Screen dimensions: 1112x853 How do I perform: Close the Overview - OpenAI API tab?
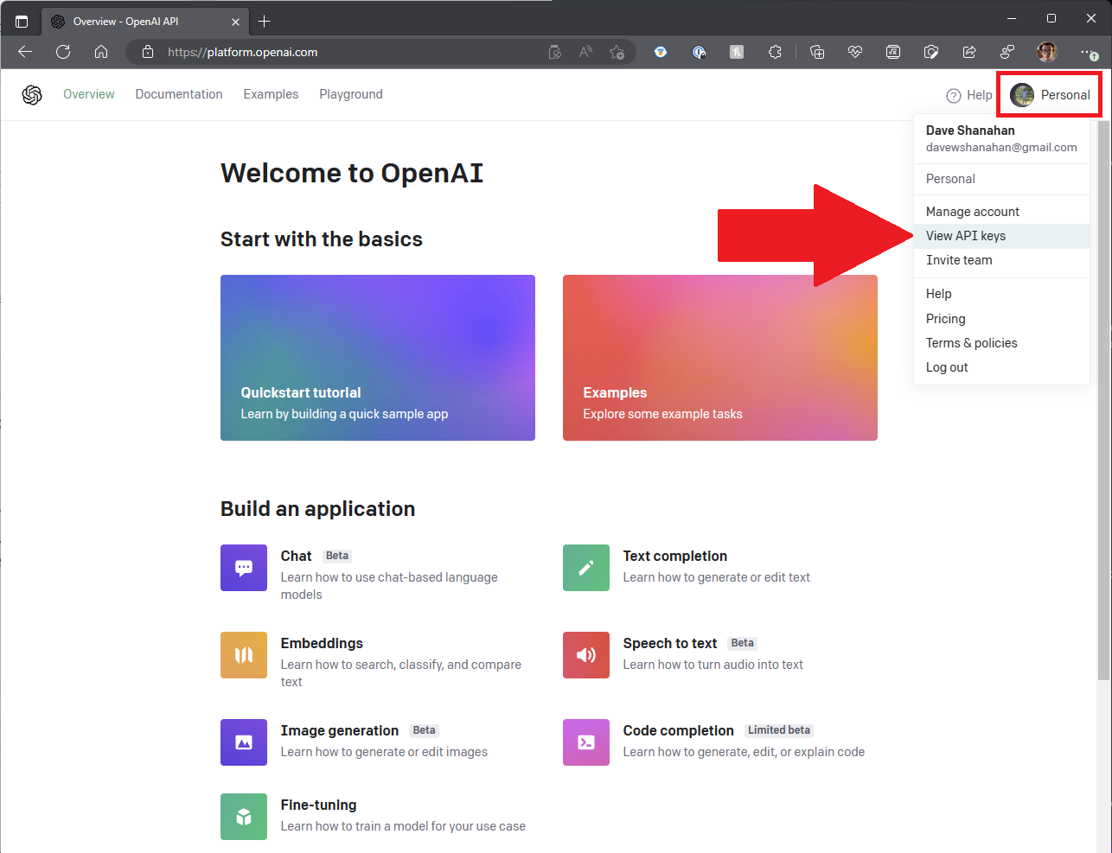[236, 22]
